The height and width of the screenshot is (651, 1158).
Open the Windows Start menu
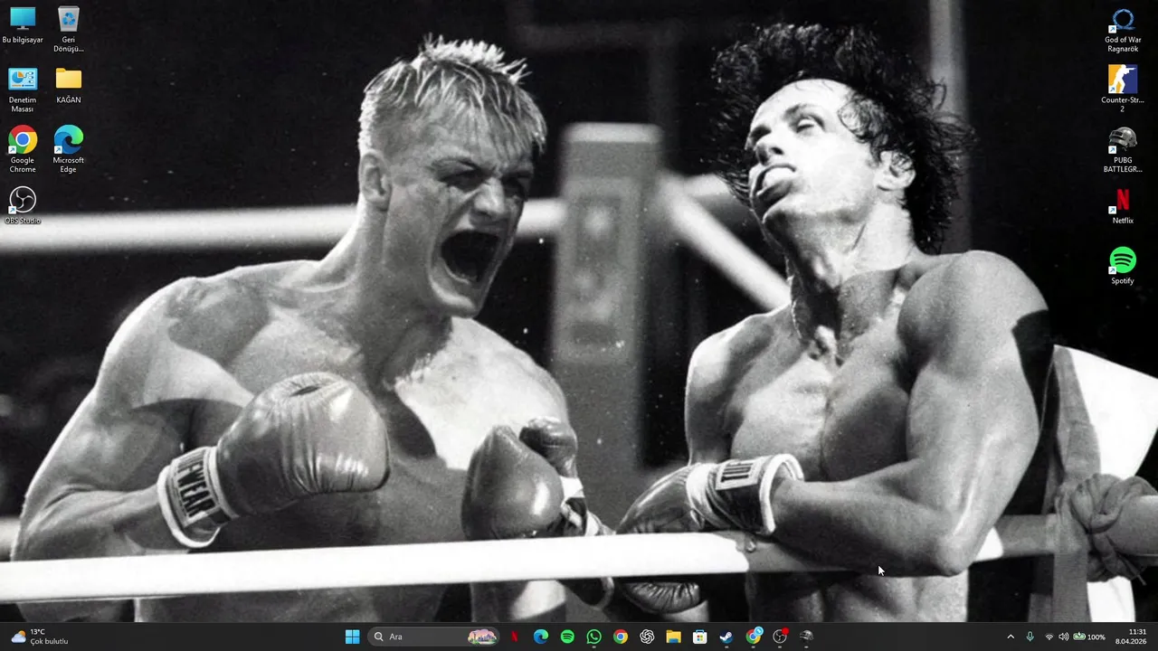[353, 637]
